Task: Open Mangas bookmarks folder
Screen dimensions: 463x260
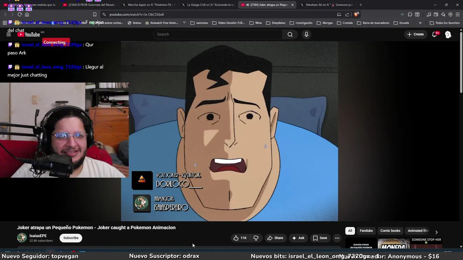Action: (x=324, y=23)
